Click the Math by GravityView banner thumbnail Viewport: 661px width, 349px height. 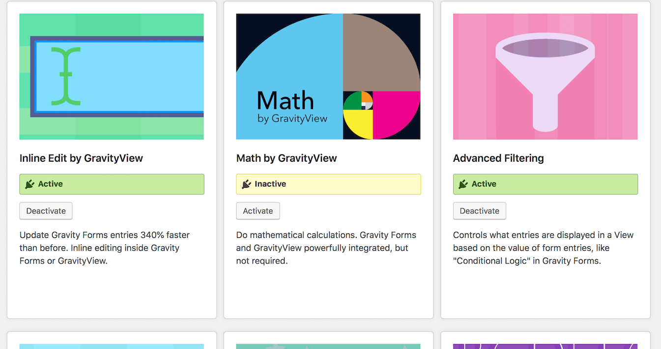tap(328, 77)
